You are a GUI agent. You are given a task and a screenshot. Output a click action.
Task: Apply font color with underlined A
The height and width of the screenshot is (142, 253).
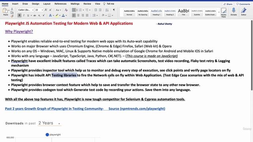tap(63, 15)
